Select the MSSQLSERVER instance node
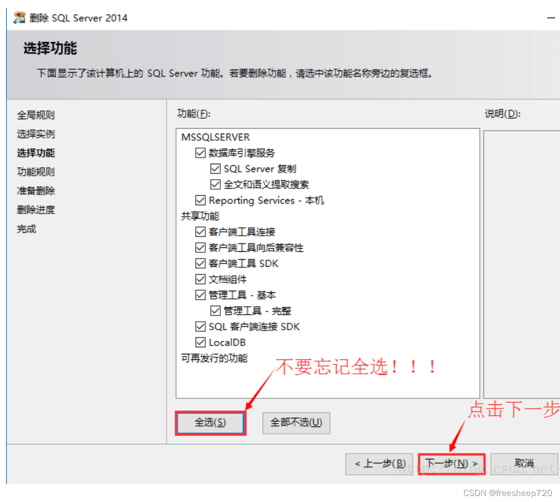Viewport: 560px width, 502px height. [x=215, y=137]
